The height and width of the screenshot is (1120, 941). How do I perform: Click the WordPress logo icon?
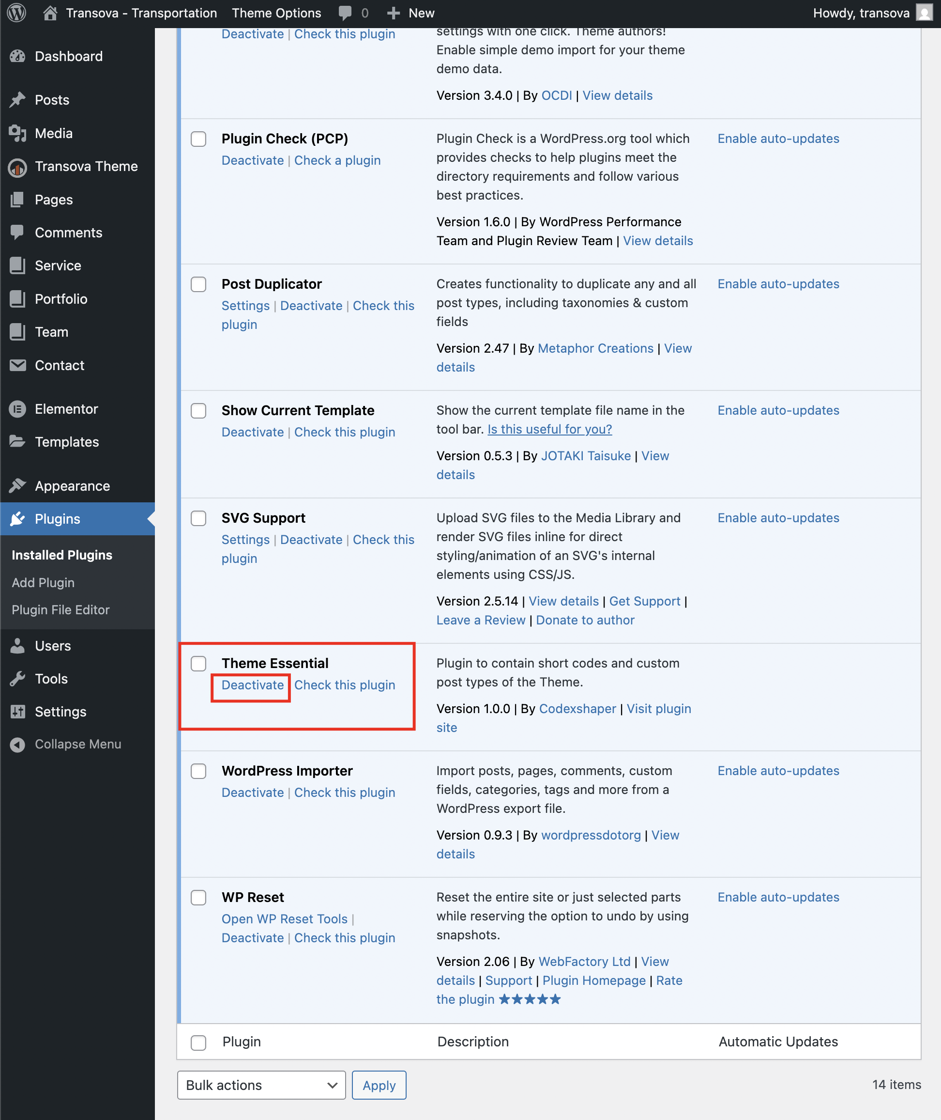tap(16, 13)
